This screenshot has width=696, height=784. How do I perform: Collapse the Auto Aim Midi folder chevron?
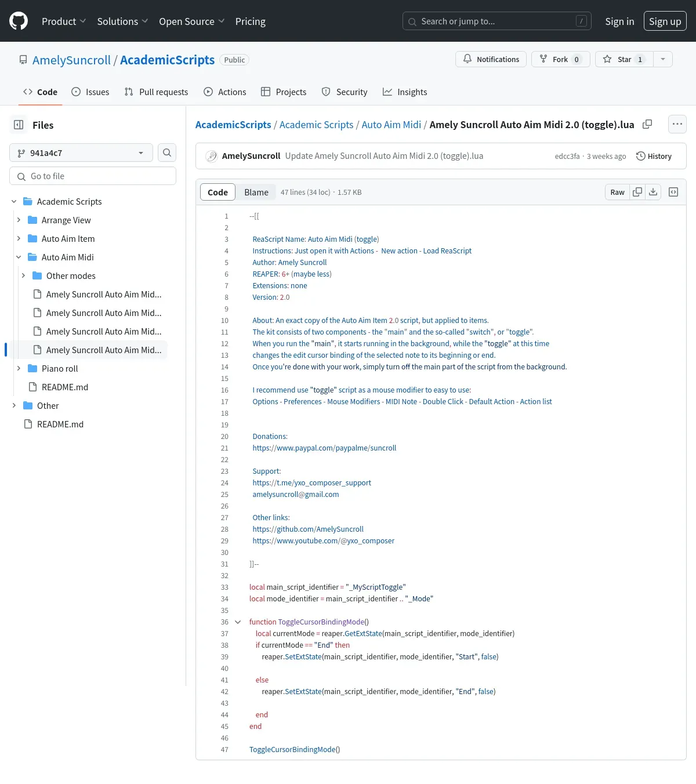click(x=19, y=257)
